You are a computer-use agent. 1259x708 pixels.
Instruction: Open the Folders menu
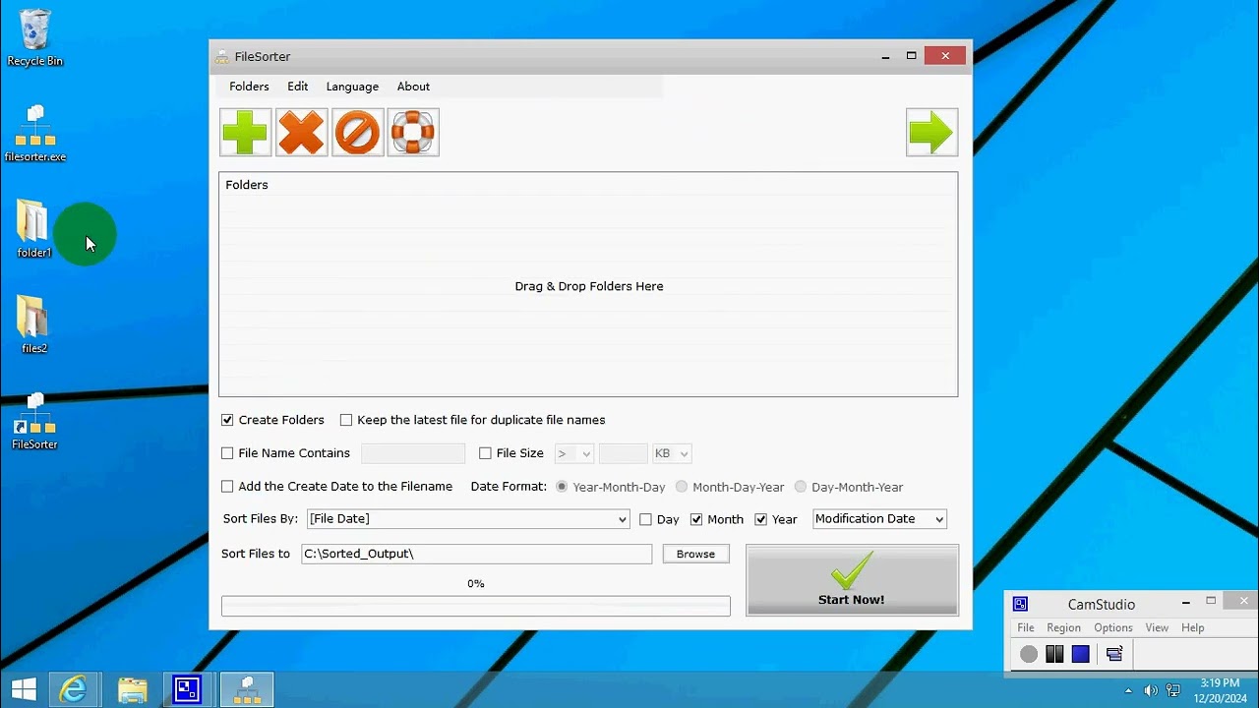pos(249,87)
